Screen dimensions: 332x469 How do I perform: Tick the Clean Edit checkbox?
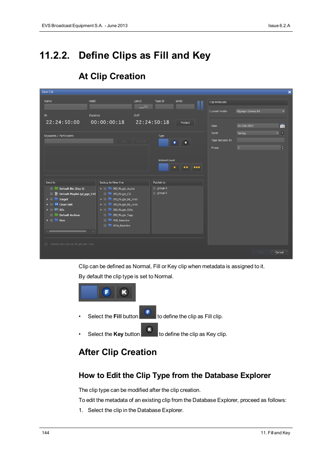(x=52, y=204)
